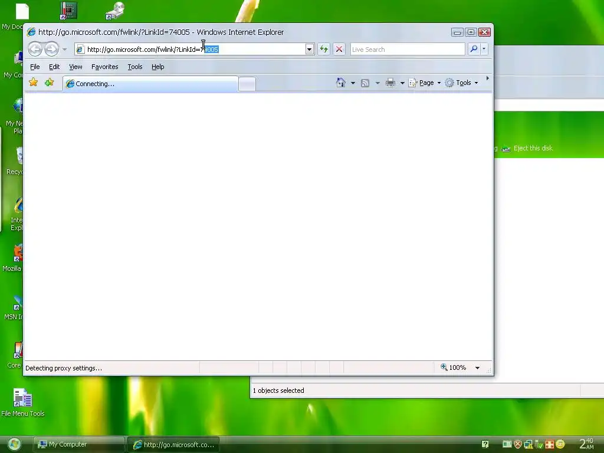
Task: Click the red shield security alert tray icon
Action: tap(518, 444)
